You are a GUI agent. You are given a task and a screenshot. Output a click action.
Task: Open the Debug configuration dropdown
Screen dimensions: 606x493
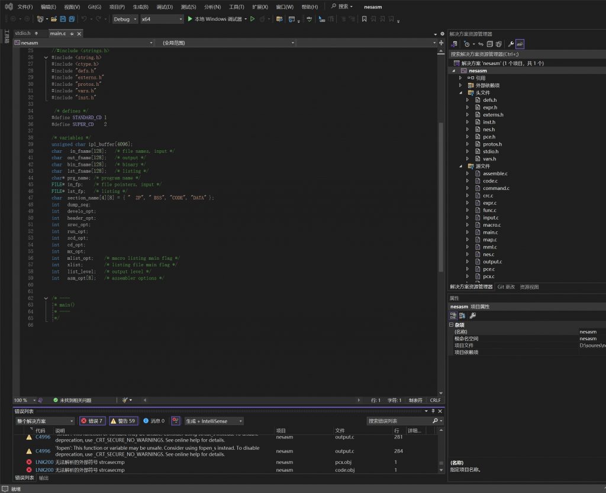(125, 19)
